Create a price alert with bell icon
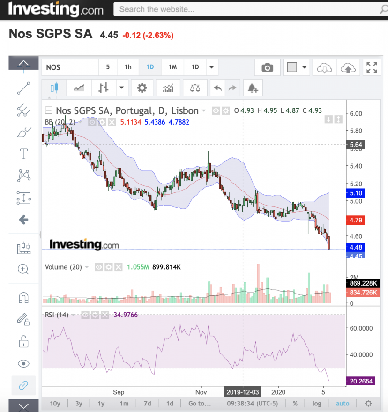 point(253,88)
